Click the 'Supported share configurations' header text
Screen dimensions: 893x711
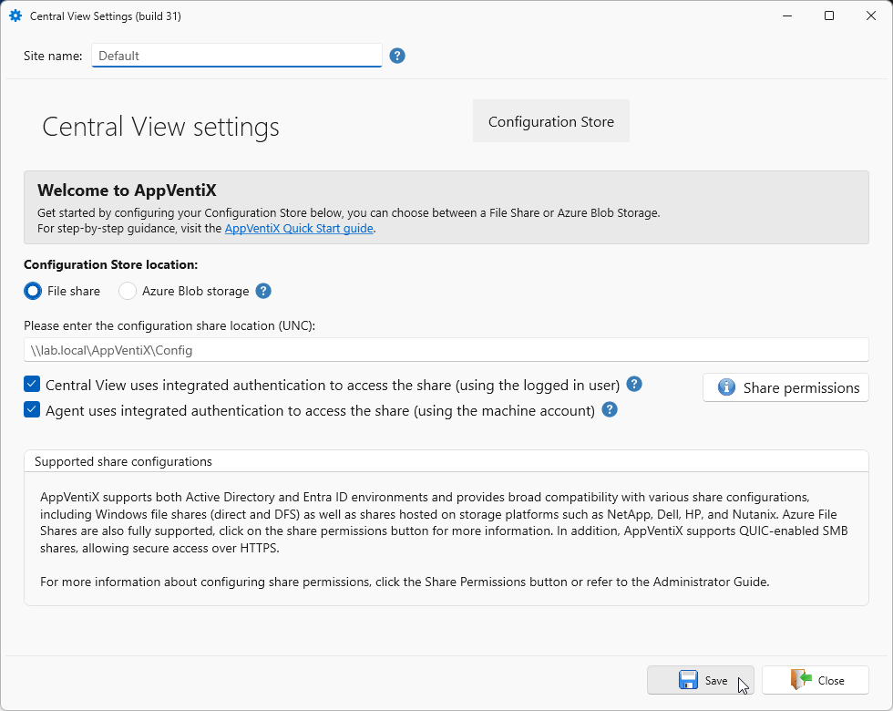pos(123,461)
